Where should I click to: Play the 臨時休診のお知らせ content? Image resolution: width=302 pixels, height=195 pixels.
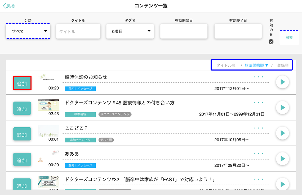click(282, 82)
